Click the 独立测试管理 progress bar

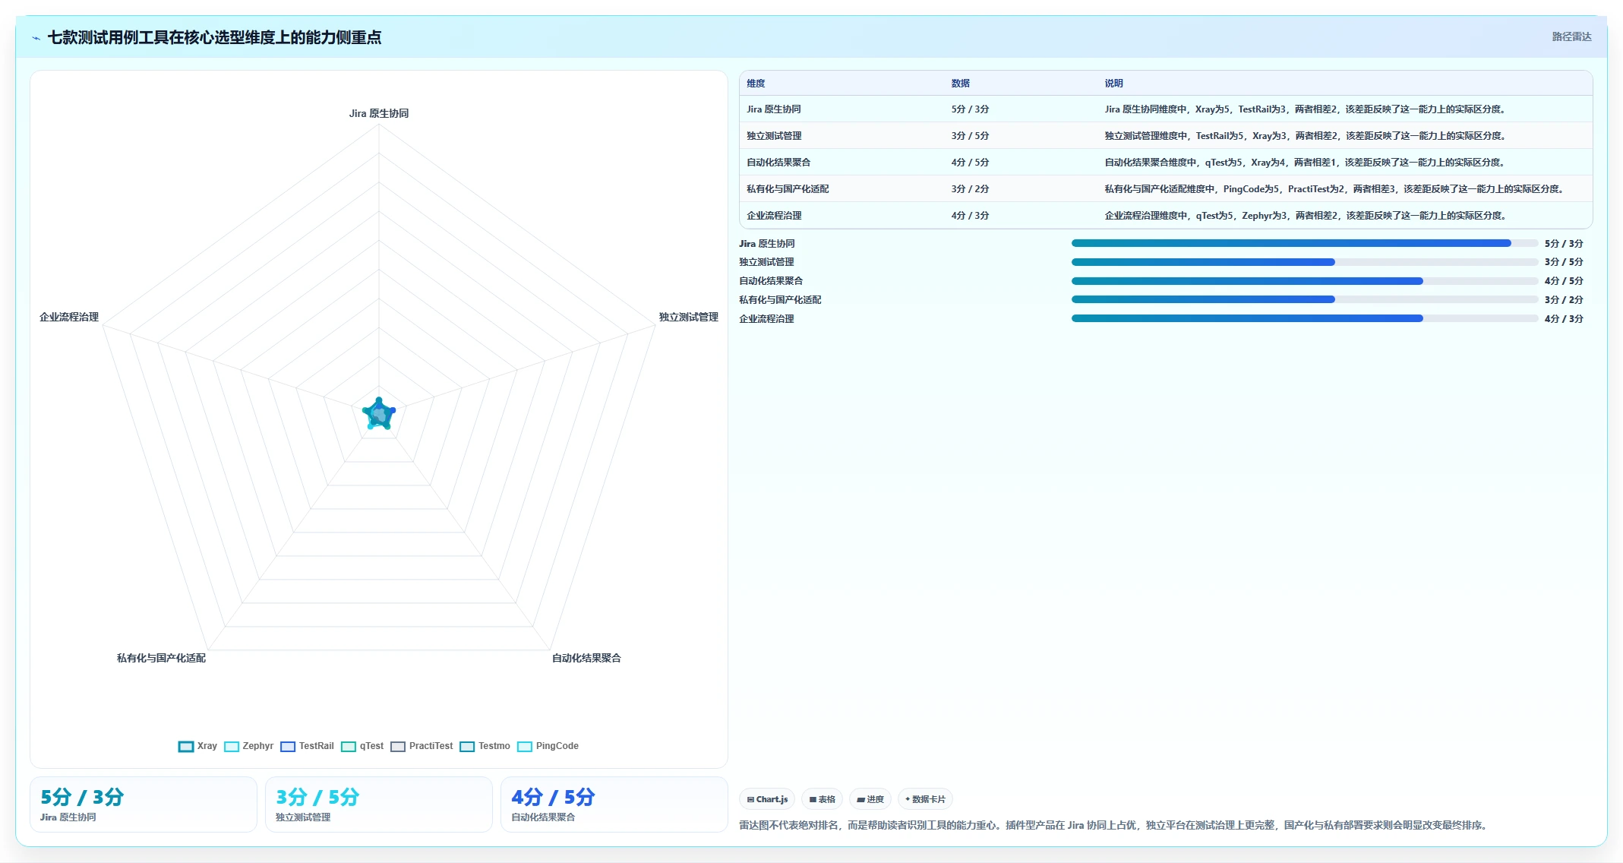pos(1304,262)
